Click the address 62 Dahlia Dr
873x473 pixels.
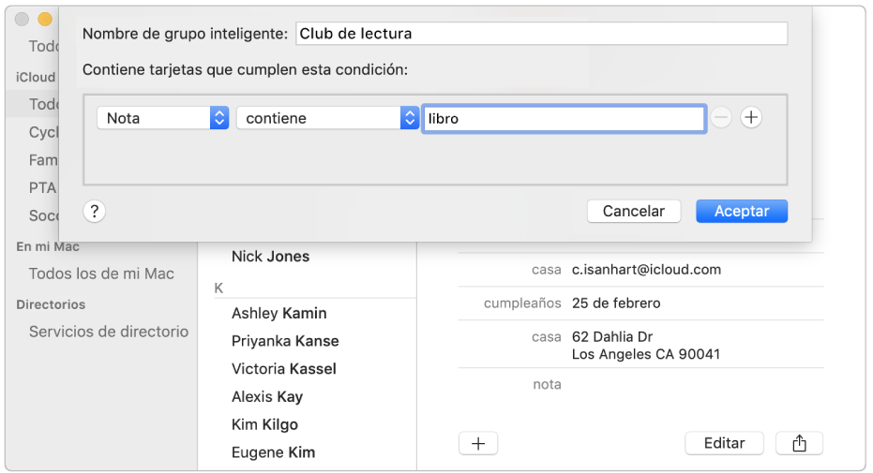coord(612,337)
